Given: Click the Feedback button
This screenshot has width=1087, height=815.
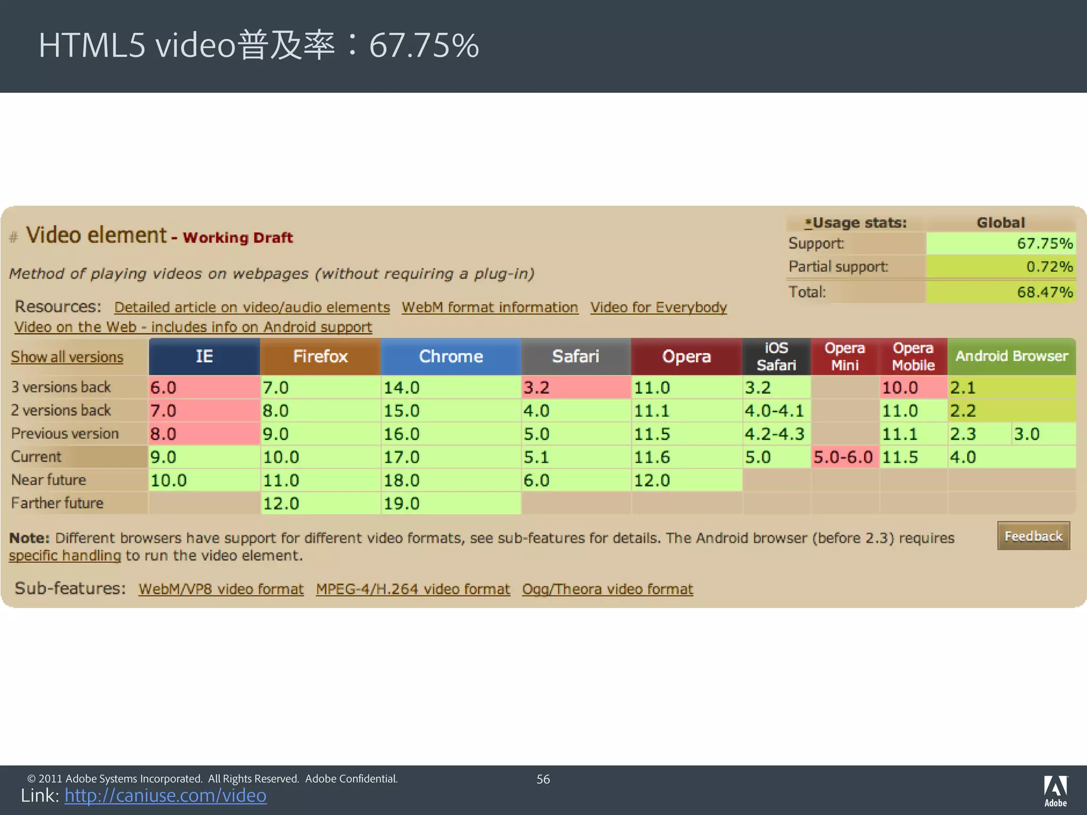Looking at the screenshot, I should point(1033,536).
